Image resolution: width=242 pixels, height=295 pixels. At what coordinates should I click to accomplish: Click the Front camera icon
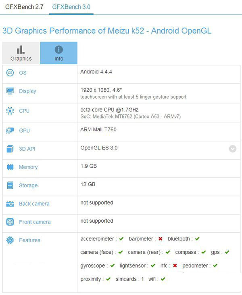click(x=10, y=222)
